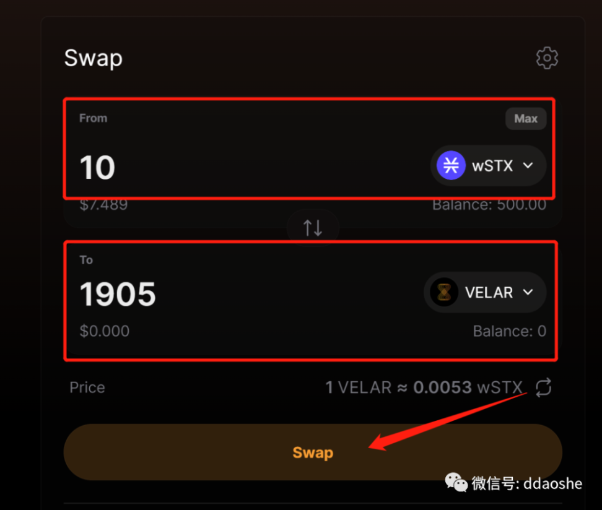Click the $0.000 USD value
602x510 pixels.
(104, 331)
